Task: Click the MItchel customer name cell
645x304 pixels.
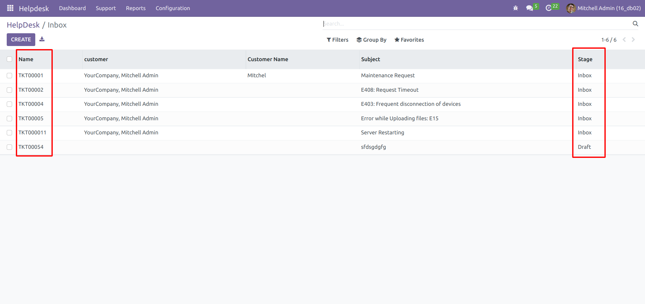Action: click(257, 76)
